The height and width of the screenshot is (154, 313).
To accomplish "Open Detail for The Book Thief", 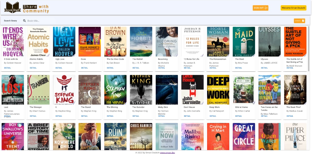I will [290, 116].
